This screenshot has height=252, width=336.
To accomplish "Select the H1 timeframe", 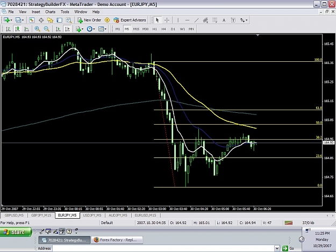I will click(154, 29).
